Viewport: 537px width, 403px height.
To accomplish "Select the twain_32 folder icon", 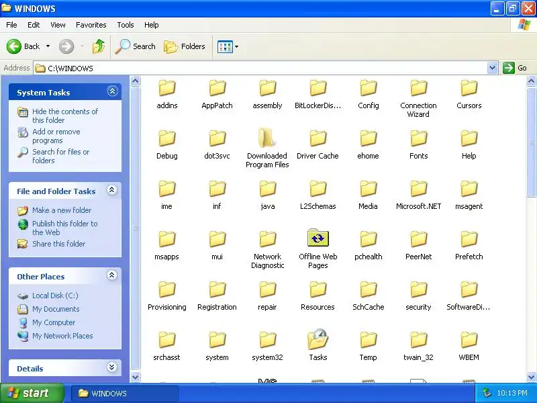I will click(418, 340).
